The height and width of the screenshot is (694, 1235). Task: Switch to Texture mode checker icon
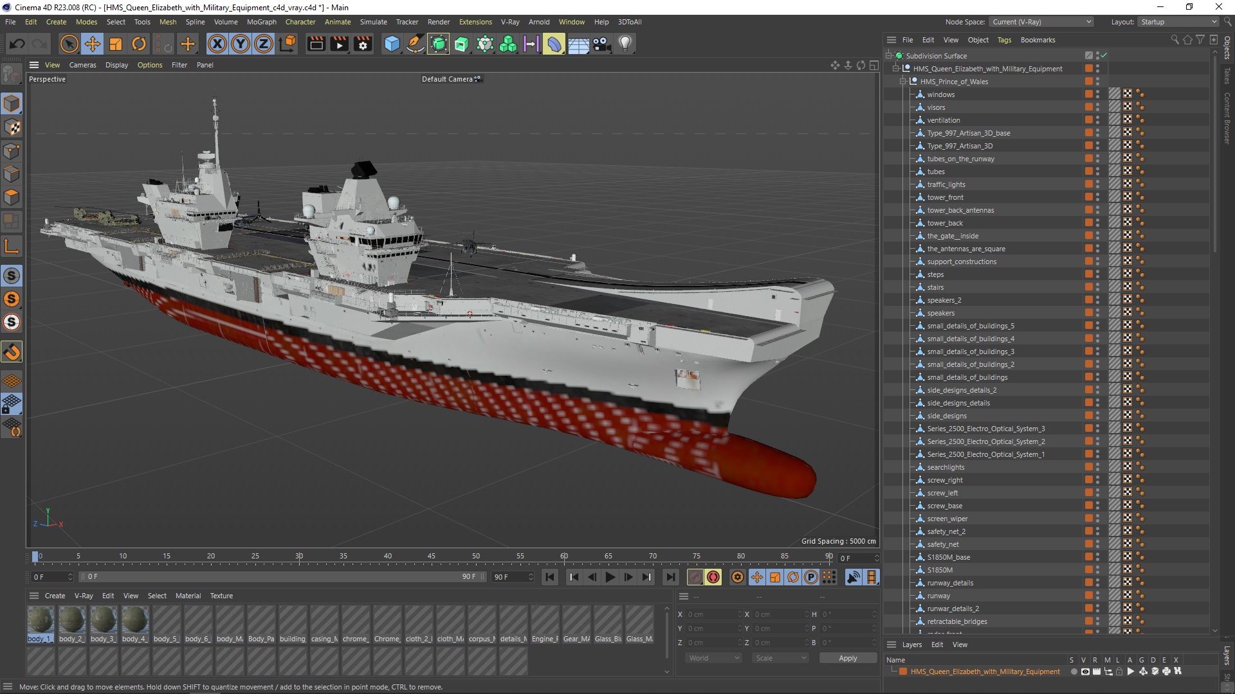[12, 127]
